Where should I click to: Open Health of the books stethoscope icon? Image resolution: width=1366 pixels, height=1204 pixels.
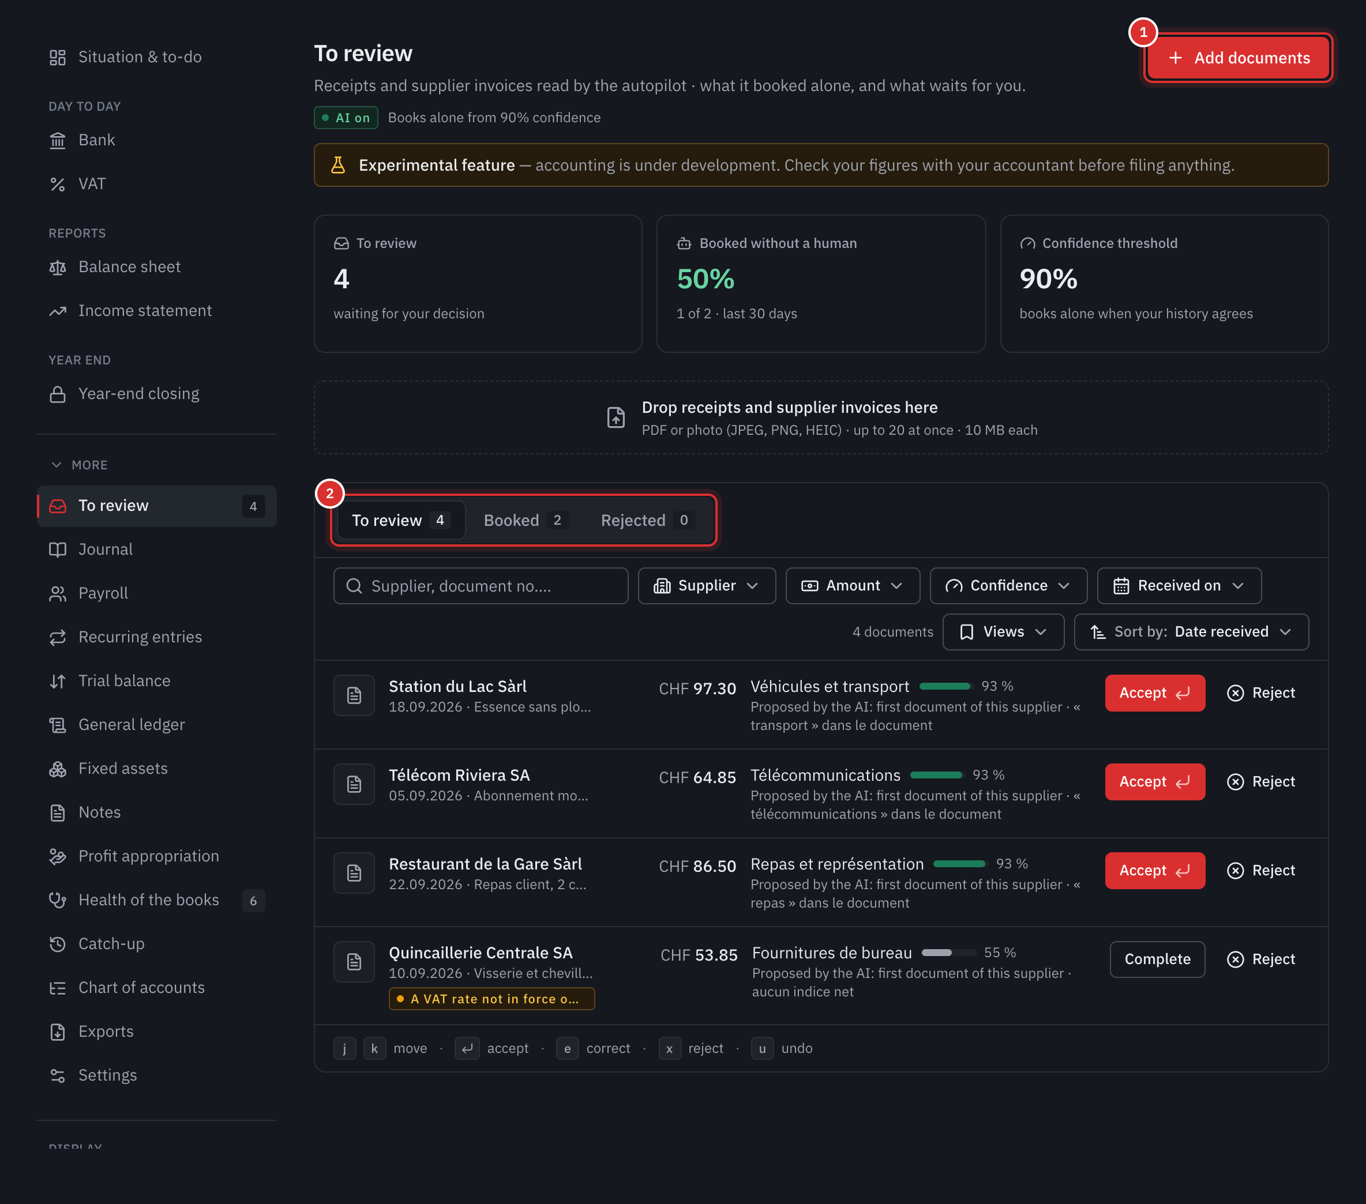58,901
